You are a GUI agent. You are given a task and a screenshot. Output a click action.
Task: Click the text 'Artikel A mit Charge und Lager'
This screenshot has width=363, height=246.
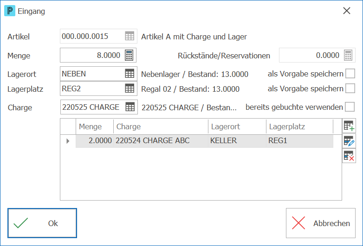pyautogui.click(x=194, y=37)
